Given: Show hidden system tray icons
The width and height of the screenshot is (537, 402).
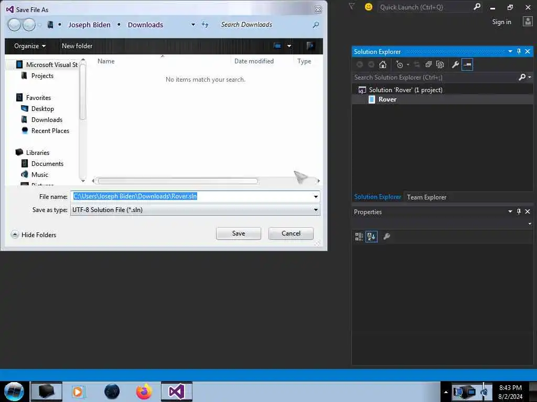Looking at the screenshot, I should 446,392.
